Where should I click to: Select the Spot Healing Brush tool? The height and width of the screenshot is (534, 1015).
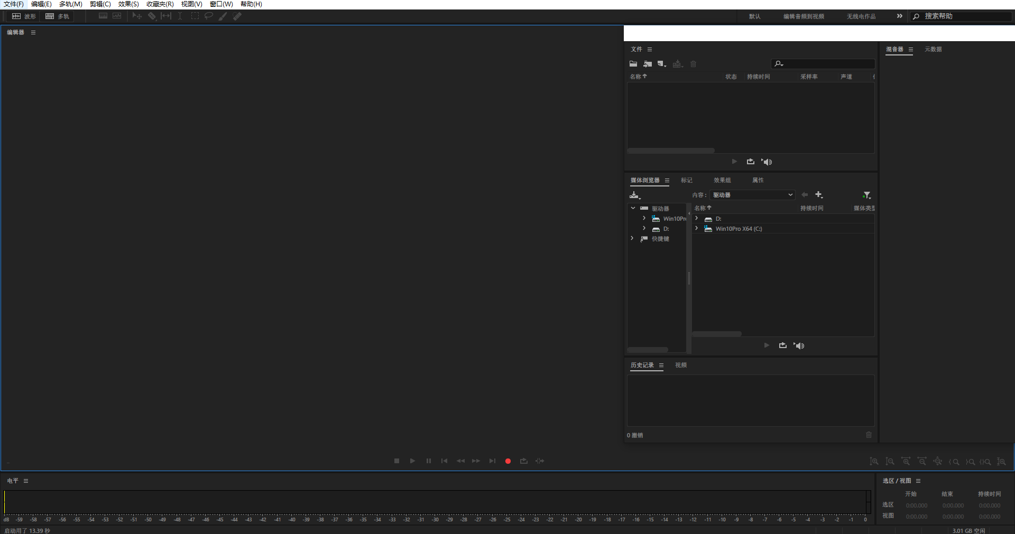(237, 16)
